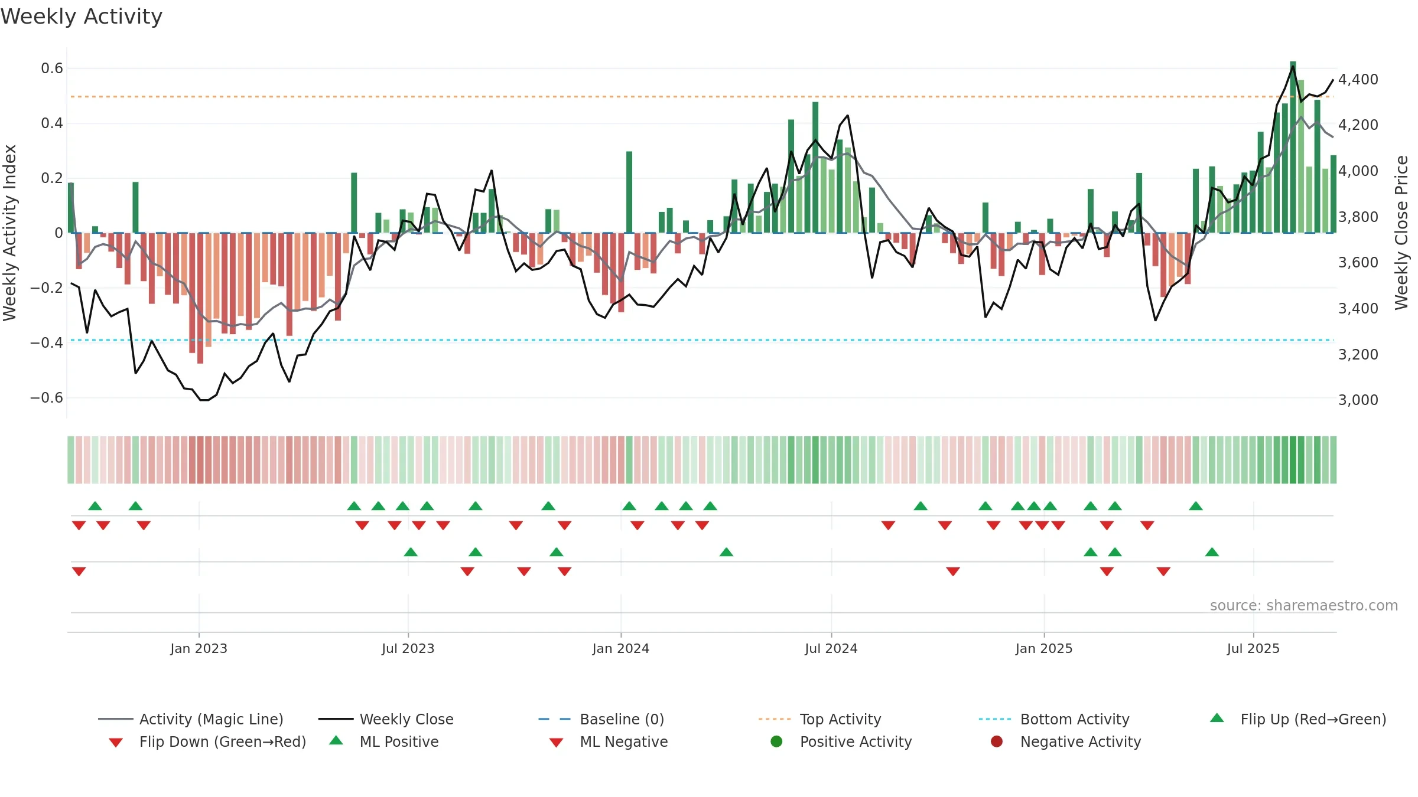Viewport: 1418px width, 797px height.
Task: Click the red triangle icon beside ML Negative
Action: point(556,743)
